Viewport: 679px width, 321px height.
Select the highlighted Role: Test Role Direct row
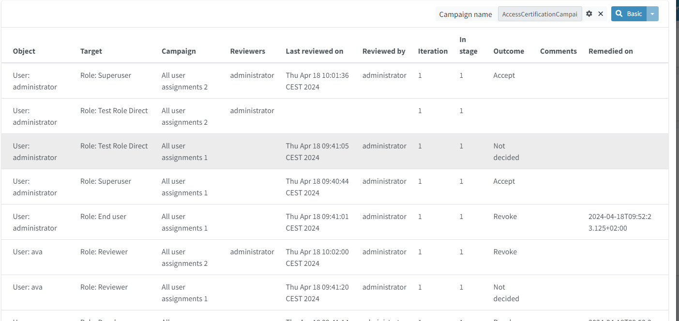114,146
